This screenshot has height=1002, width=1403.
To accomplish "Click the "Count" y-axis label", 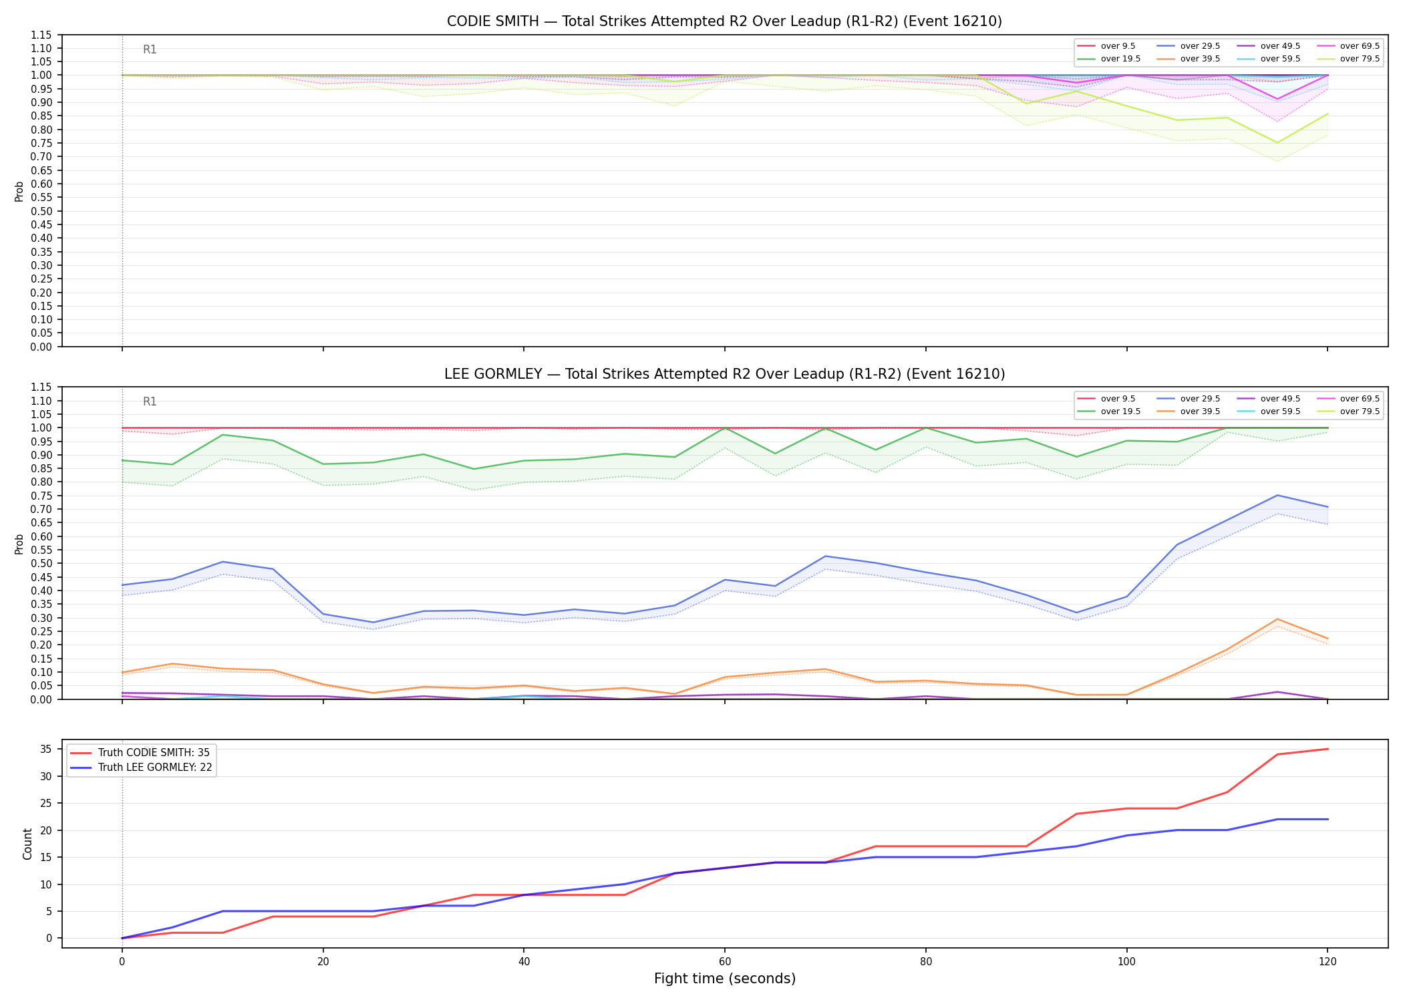I will tap(27, 844).
